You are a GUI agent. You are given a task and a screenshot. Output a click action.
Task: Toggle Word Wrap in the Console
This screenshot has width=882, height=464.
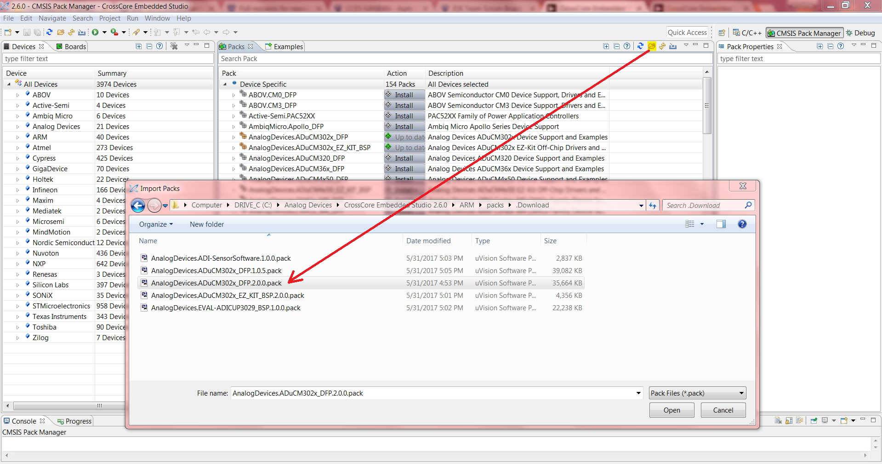(x=799, y=420)
